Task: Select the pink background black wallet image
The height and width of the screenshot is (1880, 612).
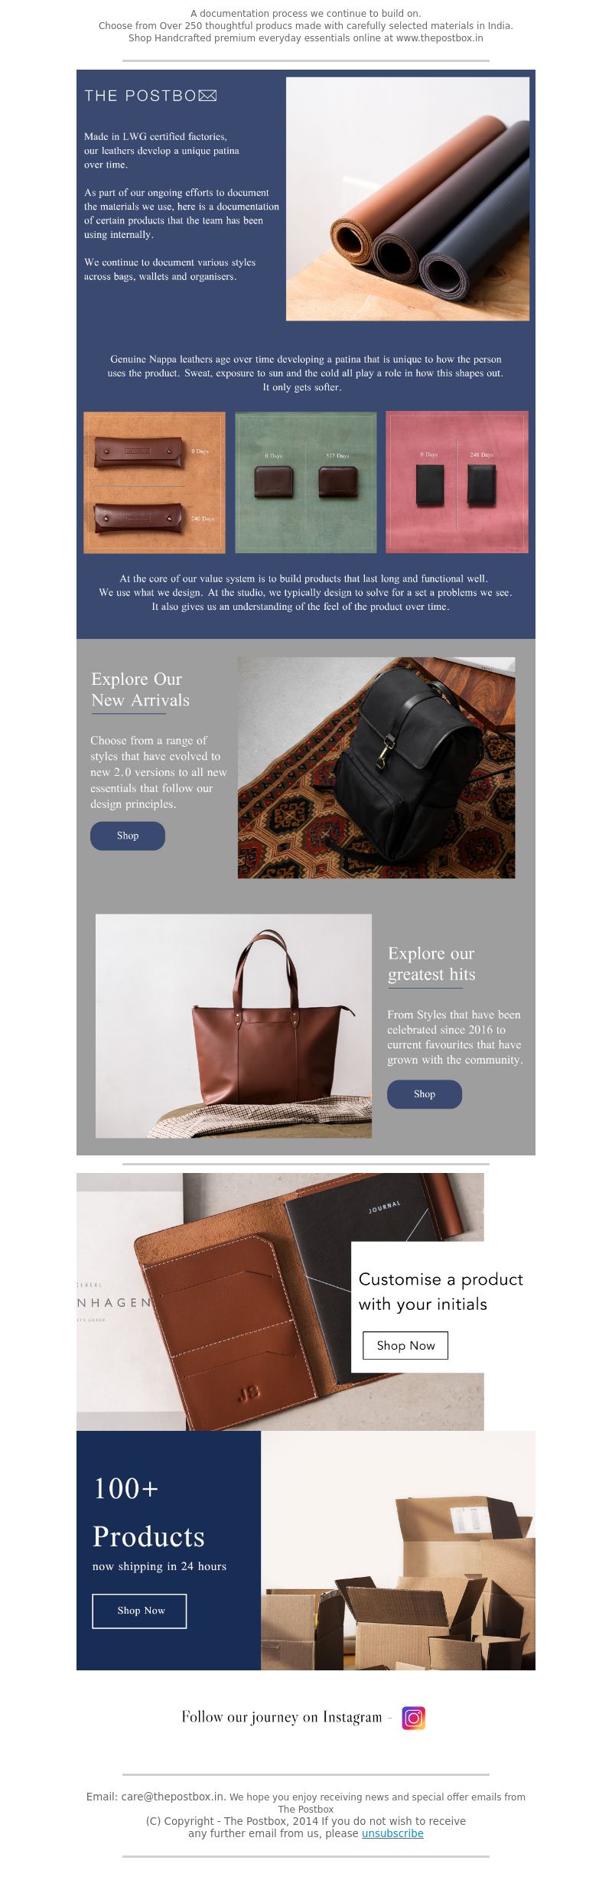Action: [457, 482]
